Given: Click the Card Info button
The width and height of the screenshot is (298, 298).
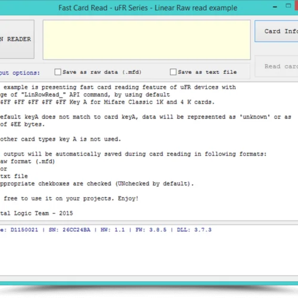Looking at the screenshot, I should pos(277,31).
